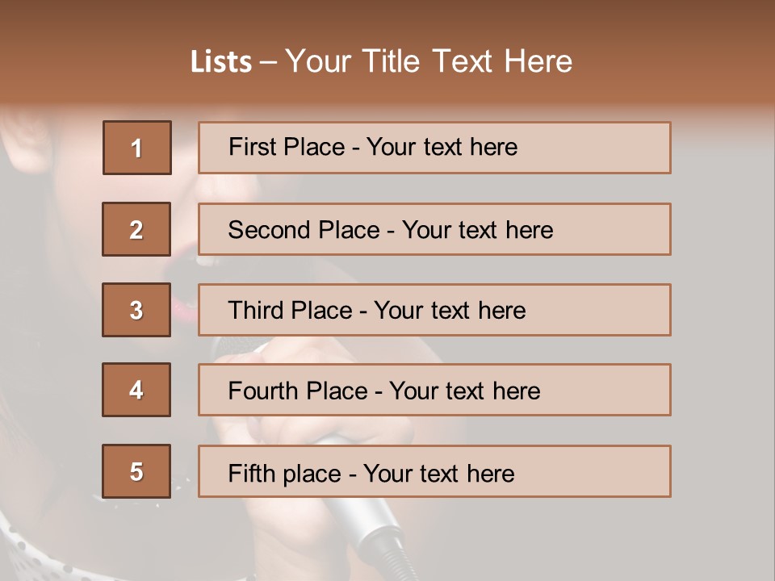Click the Fourth Place text bar
The image size is (775, 581).
(x=434, y=390)
